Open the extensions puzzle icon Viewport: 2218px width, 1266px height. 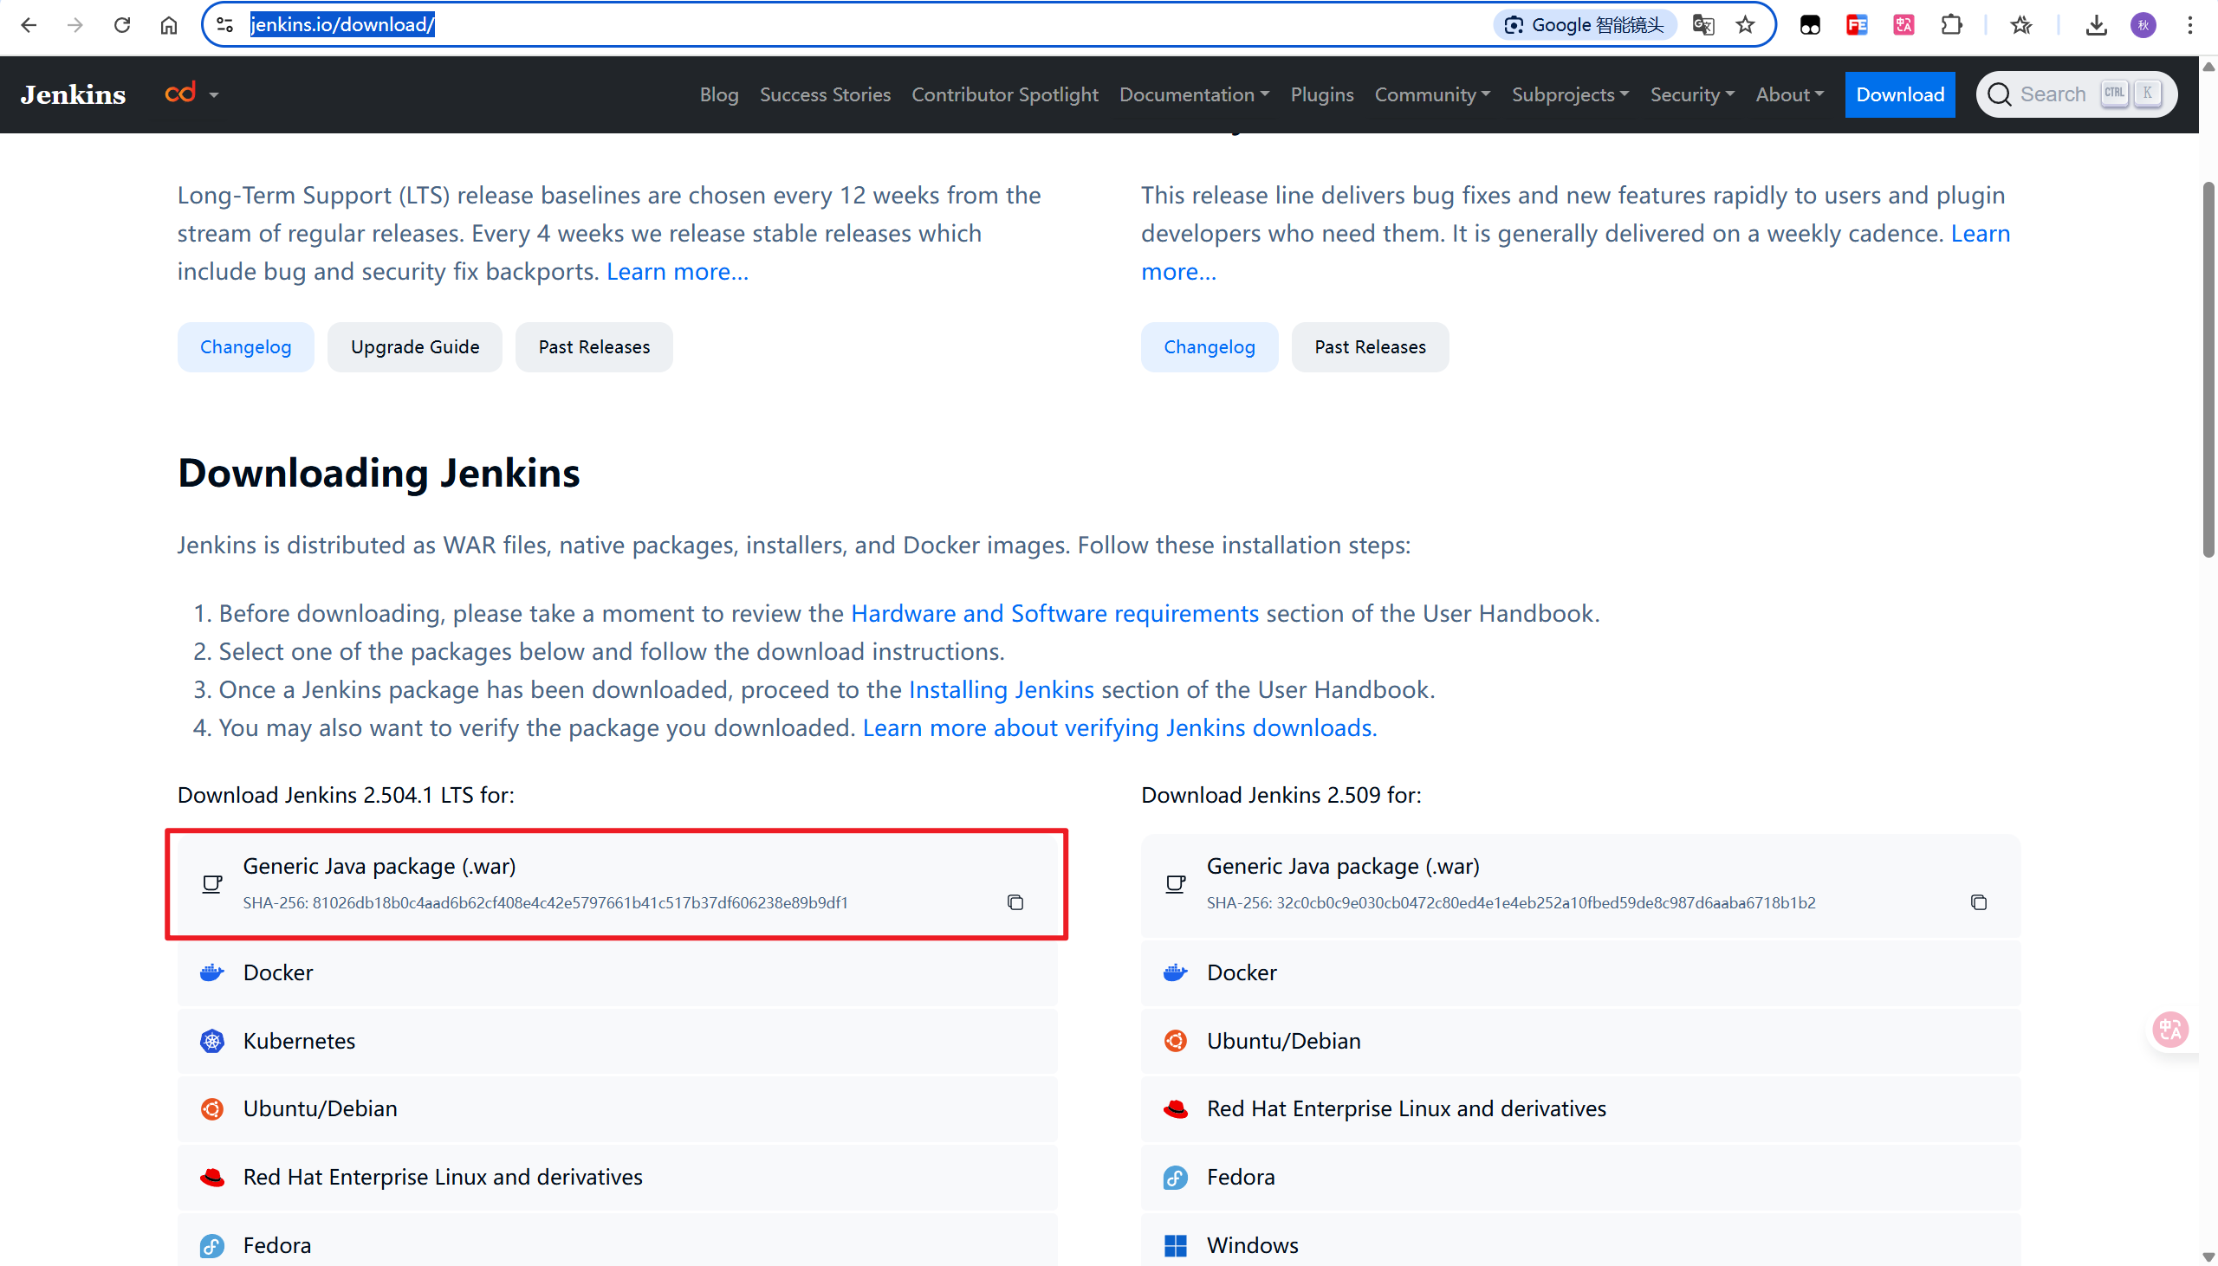(1951, 24)
